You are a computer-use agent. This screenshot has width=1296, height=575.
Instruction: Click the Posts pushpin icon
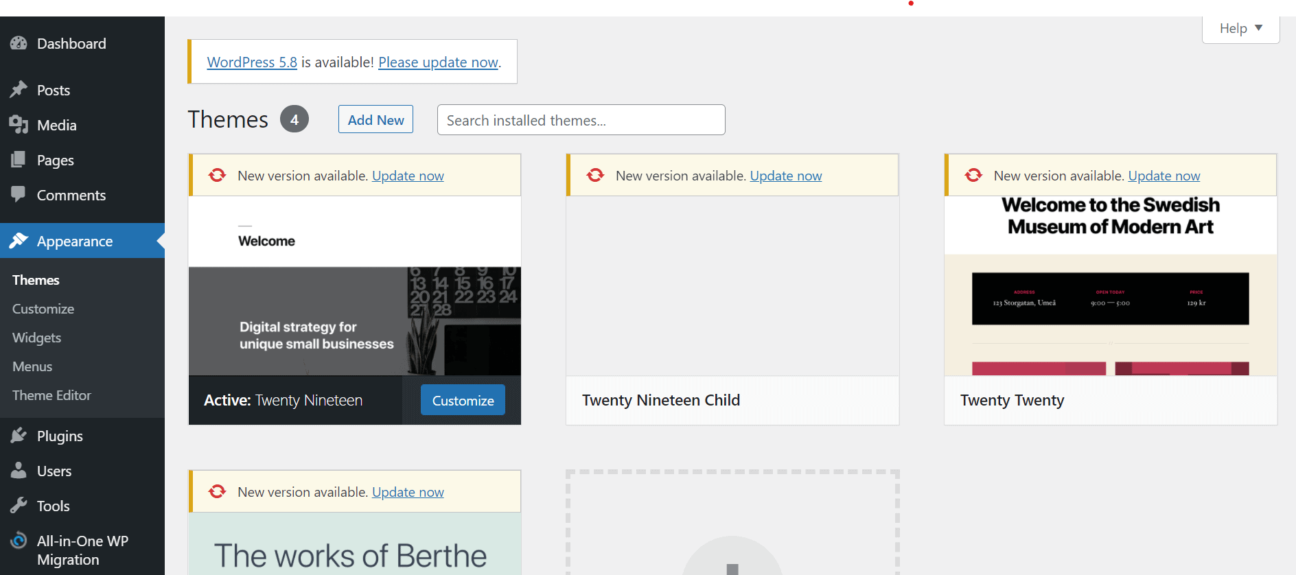19,90
